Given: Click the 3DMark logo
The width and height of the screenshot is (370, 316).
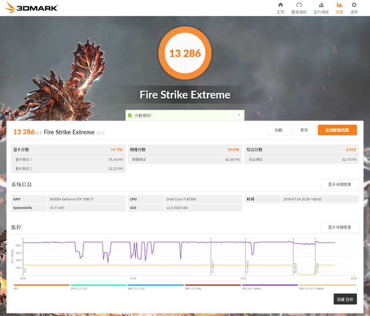Looking at the screenshot, I should pyautogui.click(x=31, y=8).
